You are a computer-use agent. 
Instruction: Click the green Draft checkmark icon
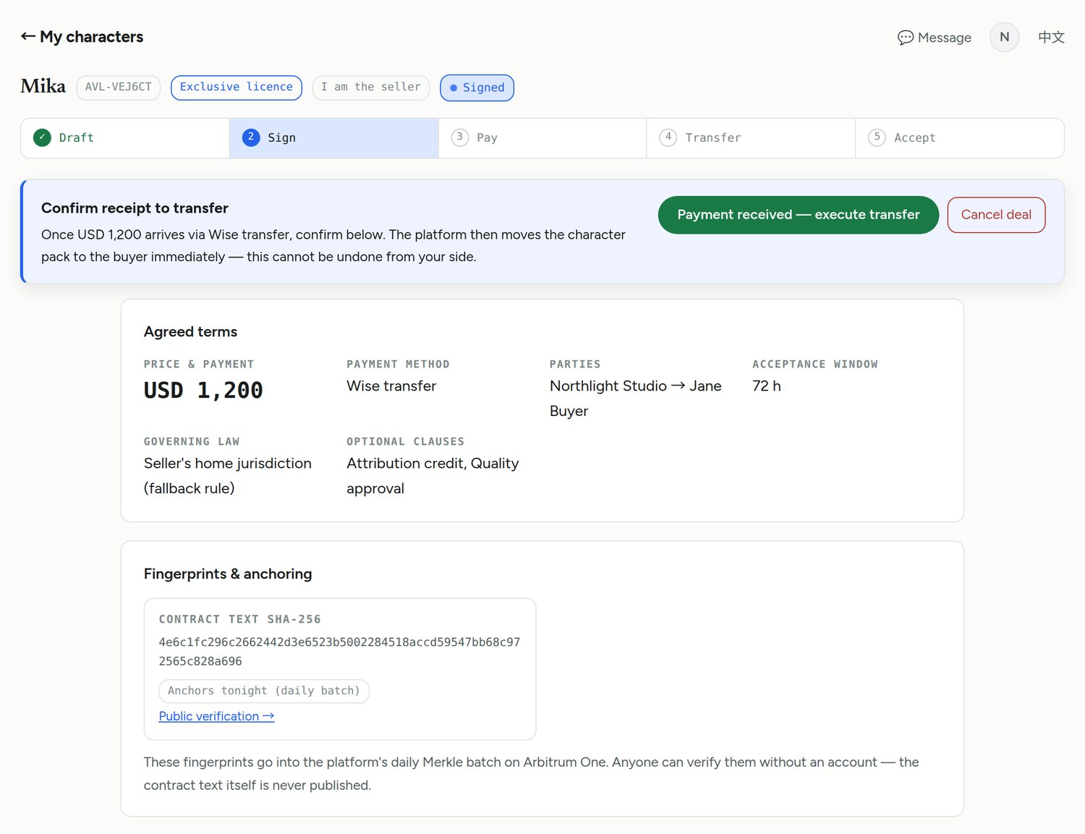tap(43, 137)
